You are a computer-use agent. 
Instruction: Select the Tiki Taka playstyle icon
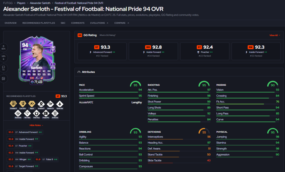27,113
